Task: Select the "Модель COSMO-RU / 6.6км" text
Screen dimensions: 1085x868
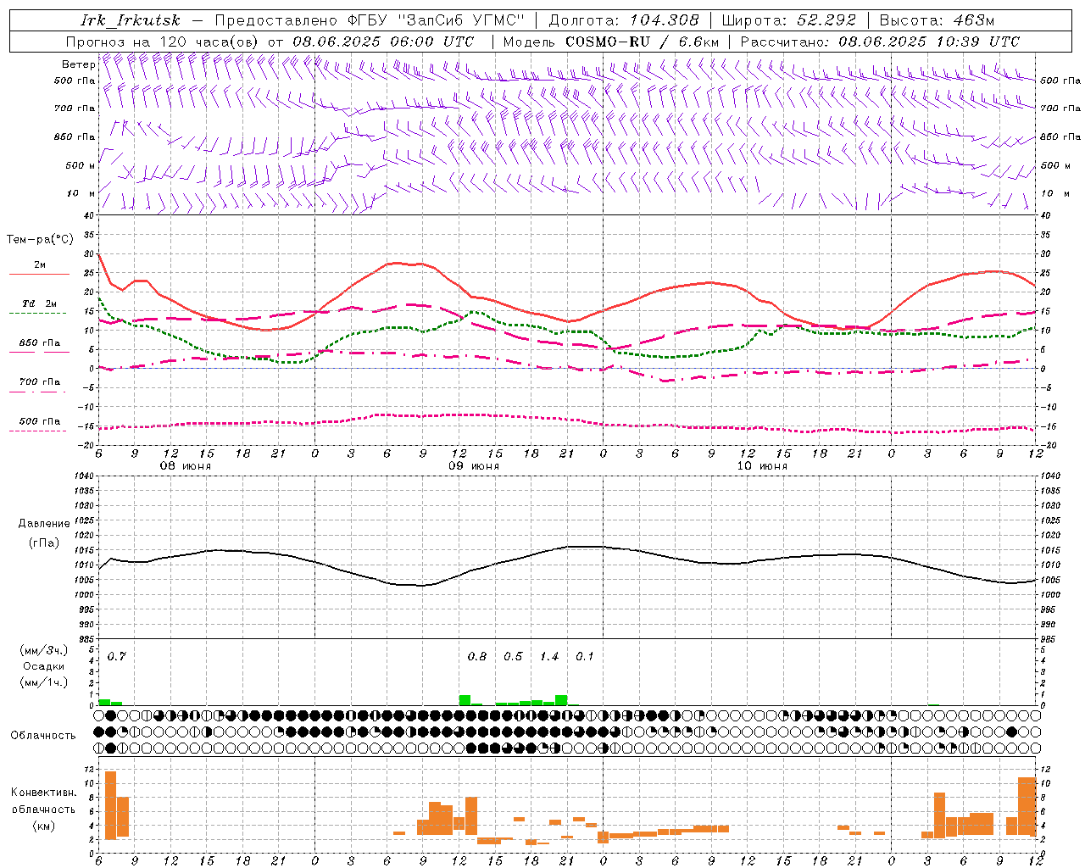Action: pos(610,42)
